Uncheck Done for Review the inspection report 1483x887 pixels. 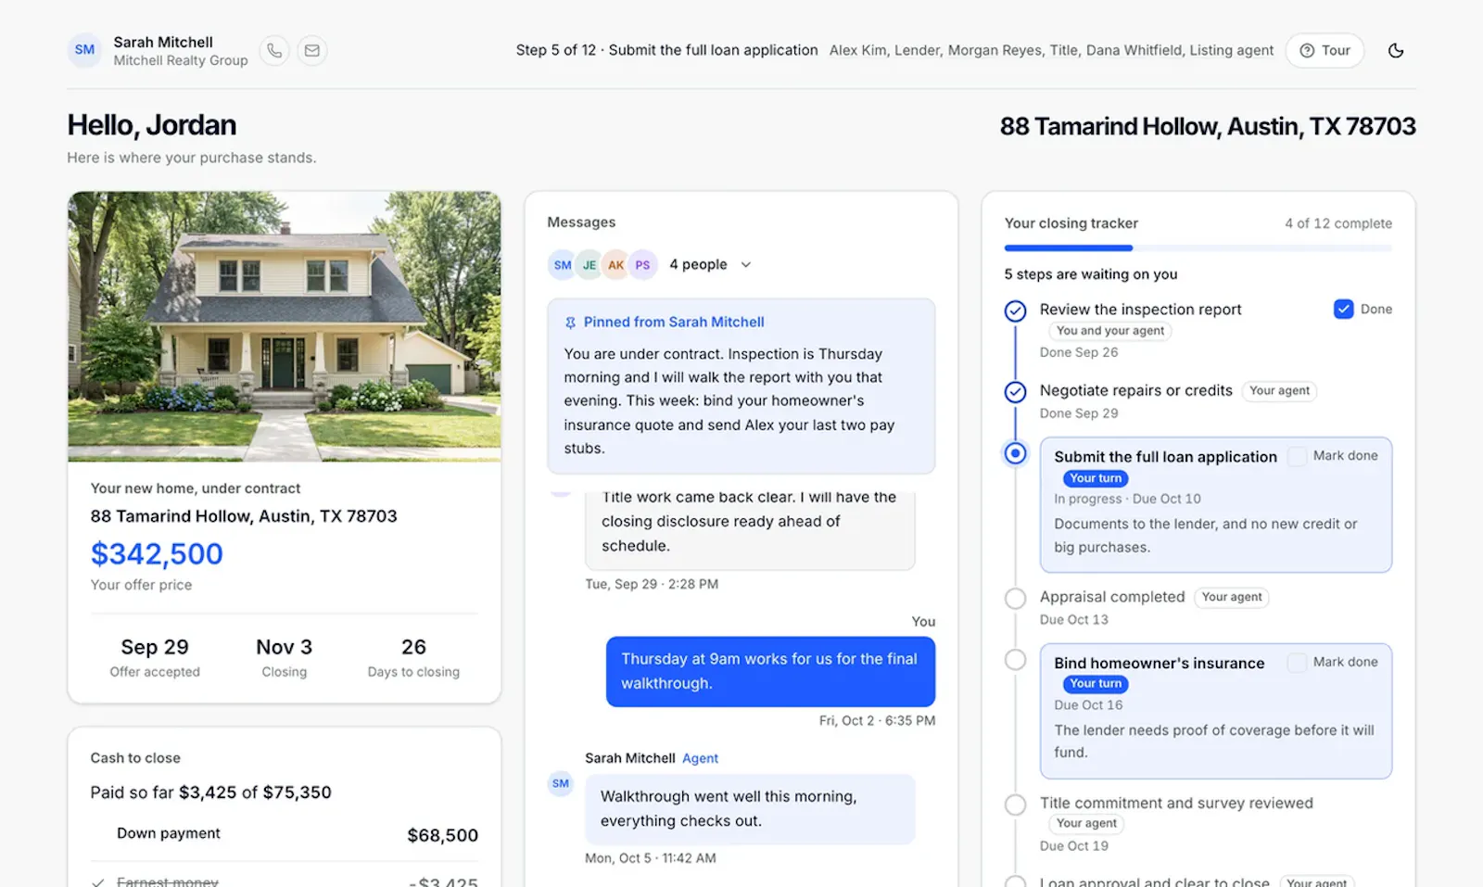click(x=1343, y=310)
